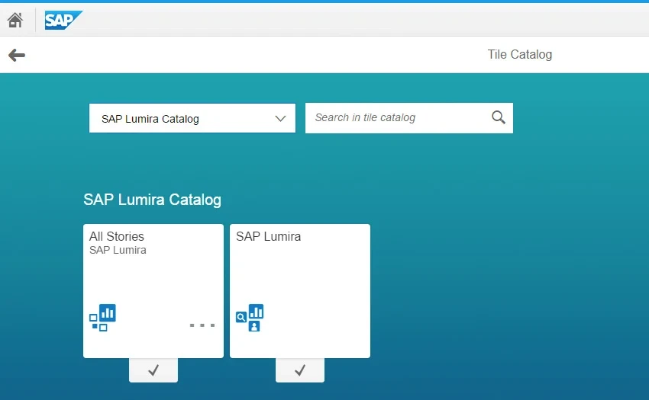Toggle the checkmark under SAP Lumira tile
This screenshot has height=400, width=649.
click(299, 370)
